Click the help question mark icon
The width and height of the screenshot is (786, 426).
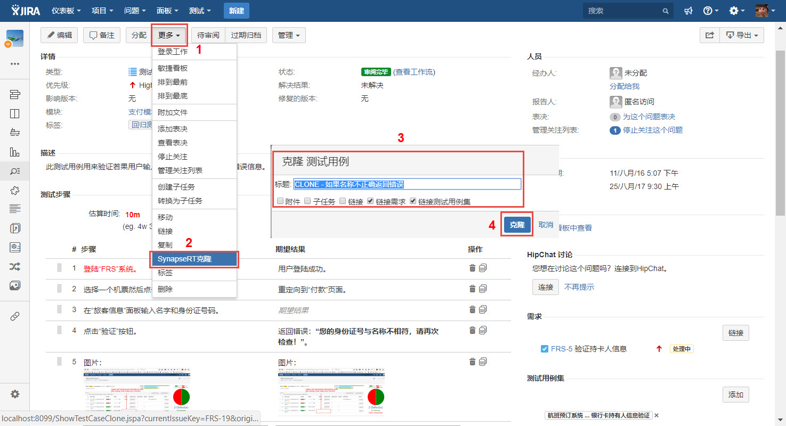[x=708, y=11]
